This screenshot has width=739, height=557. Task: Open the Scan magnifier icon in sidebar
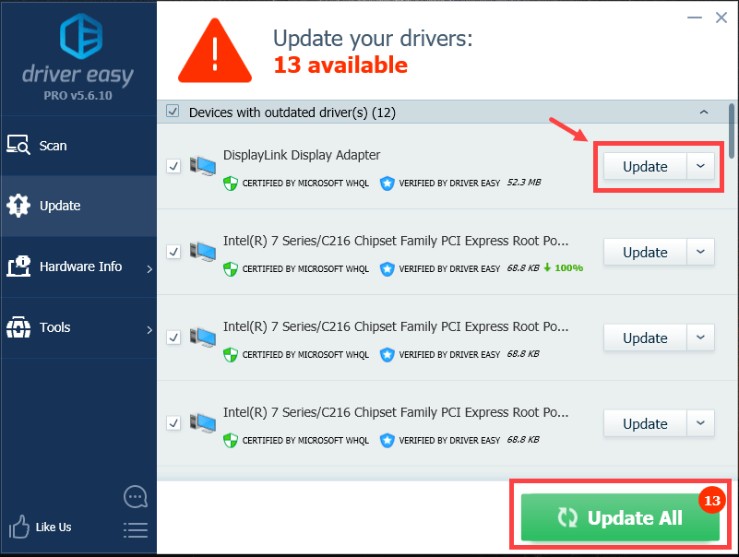pos(18,145)
